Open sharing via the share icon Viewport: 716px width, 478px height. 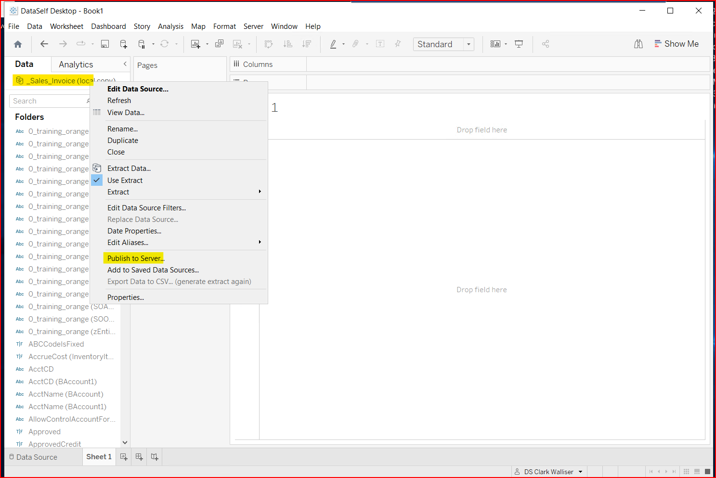click(546, 44)
